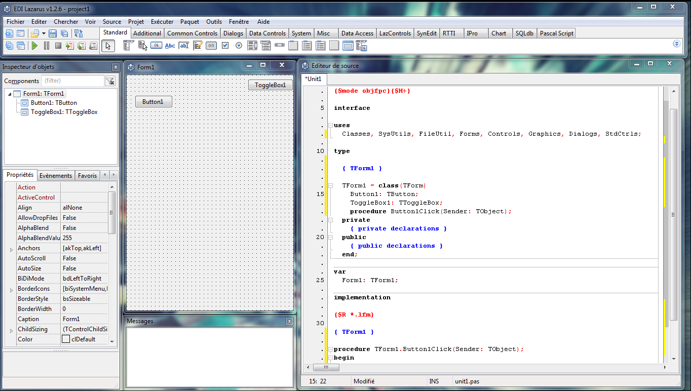Image resolution: width=691 pixels, height=391 pixels.
Task: Select the TRadioButton palette component
Action: coord(239,46)
